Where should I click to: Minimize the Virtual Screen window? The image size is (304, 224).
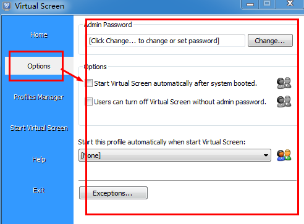pyautogui.click(x=250, y=4)
